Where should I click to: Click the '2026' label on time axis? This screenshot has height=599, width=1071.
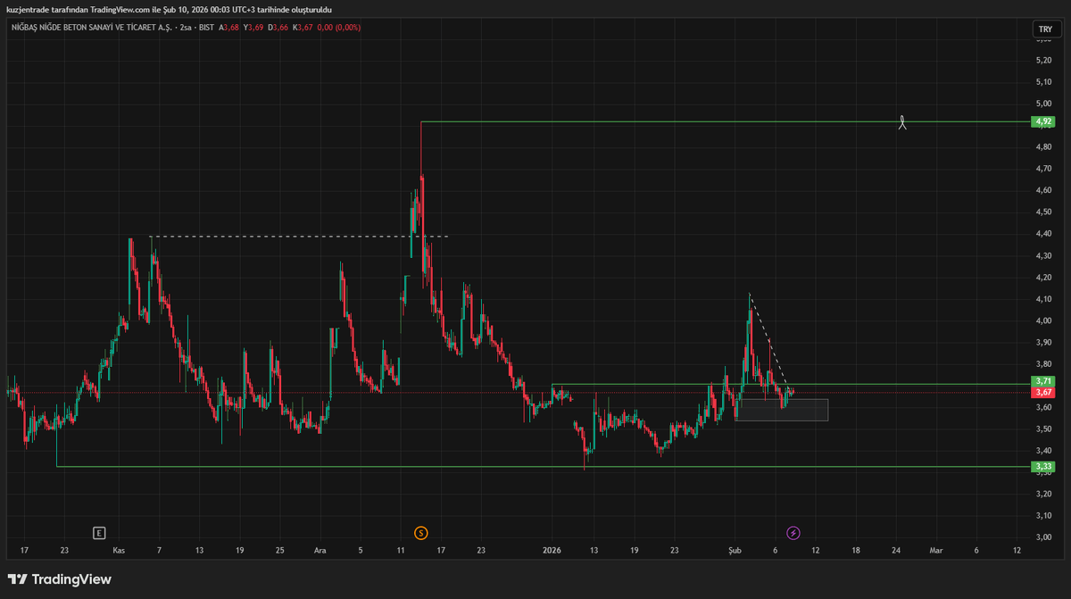pos(552,551)
